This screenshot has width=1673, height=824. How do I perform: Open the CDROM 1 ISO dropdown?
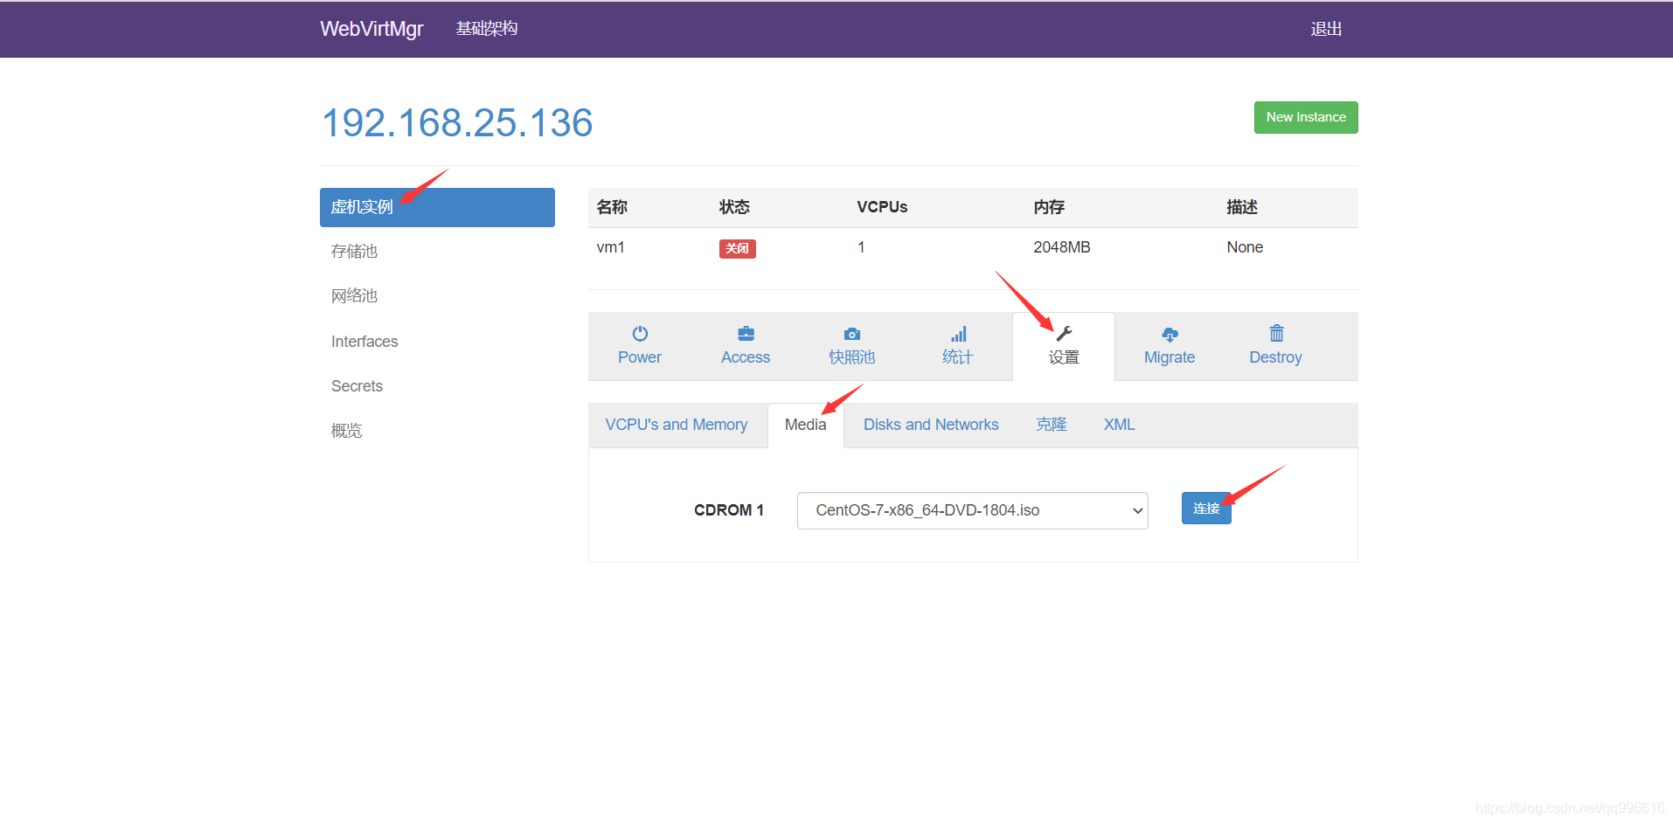point(972,510)
